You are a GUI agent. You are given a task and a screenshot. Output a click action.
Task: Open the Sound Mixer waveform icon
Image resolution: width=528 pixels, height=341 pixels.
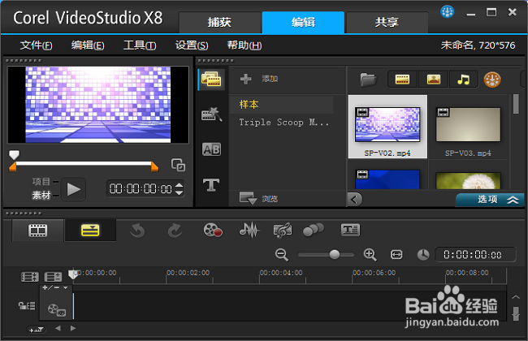pos(249,231)
